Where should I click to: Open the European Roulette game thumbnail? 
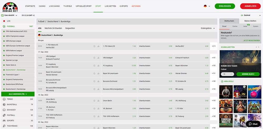pyautogui.click(x=226, y=121)
